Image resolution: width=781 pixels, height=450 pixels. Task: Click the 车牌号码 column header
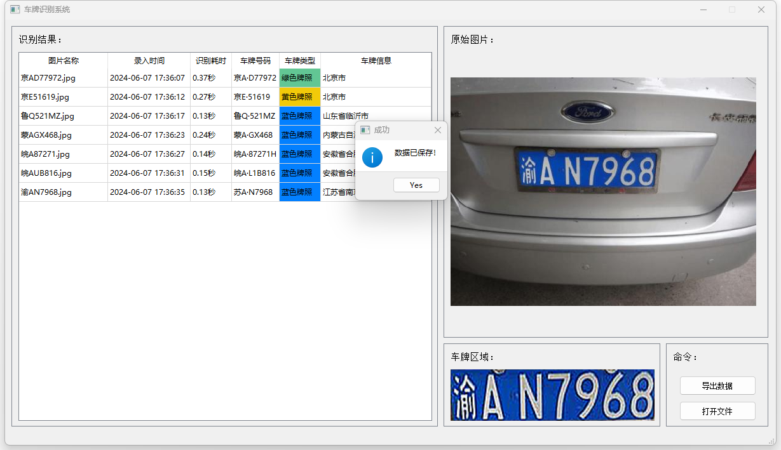point(255,61)
